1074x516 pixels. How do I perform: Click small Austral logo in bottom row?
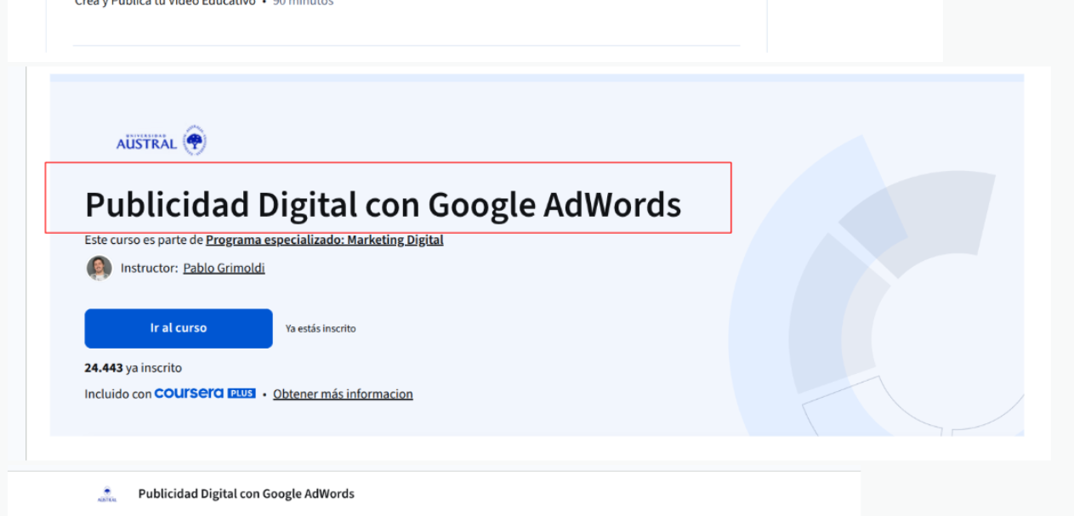[107, 495]
